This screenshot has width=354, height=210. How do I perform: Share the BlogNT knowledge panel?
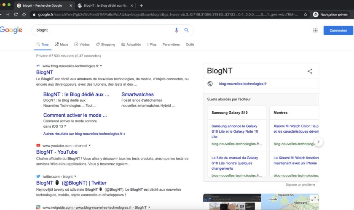pos(310,71)
